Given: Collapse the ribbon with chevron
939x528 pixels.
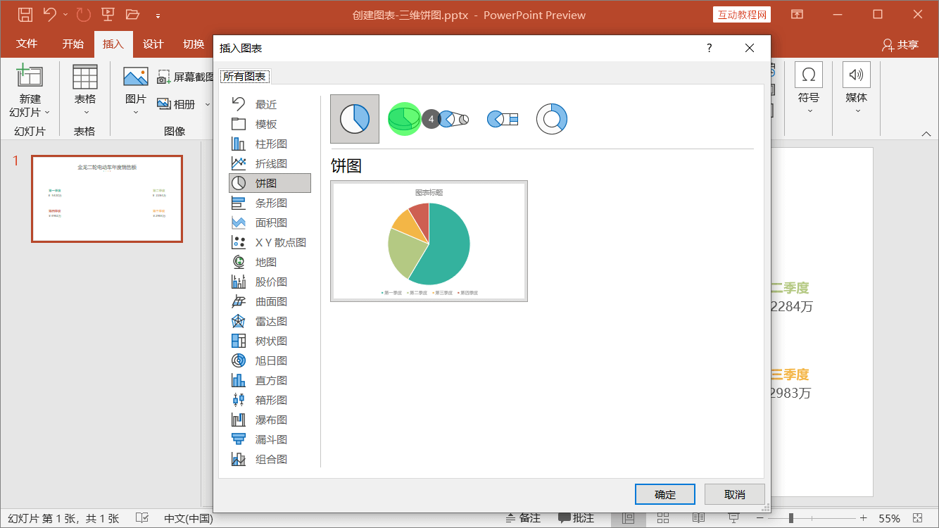Looking at the screenshot, I should click(926, 133).
